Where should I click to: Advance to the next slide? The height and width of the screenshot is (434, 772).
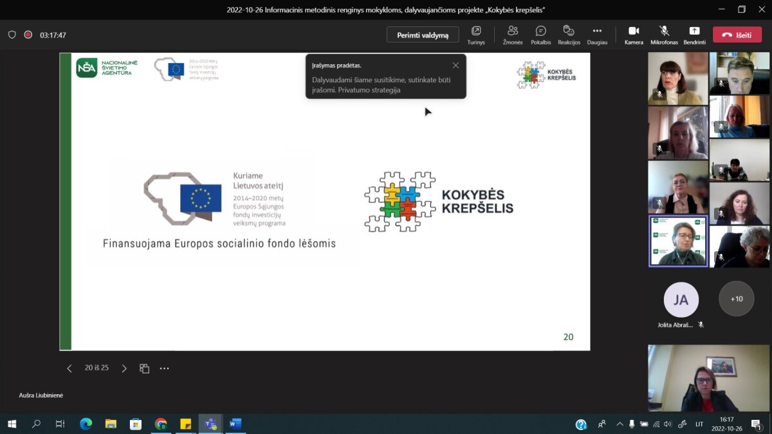click(x=124, y=368)
